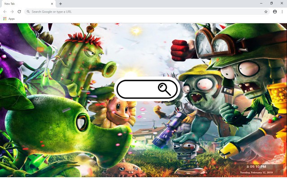Select the New Tab tab

[28, 4]
